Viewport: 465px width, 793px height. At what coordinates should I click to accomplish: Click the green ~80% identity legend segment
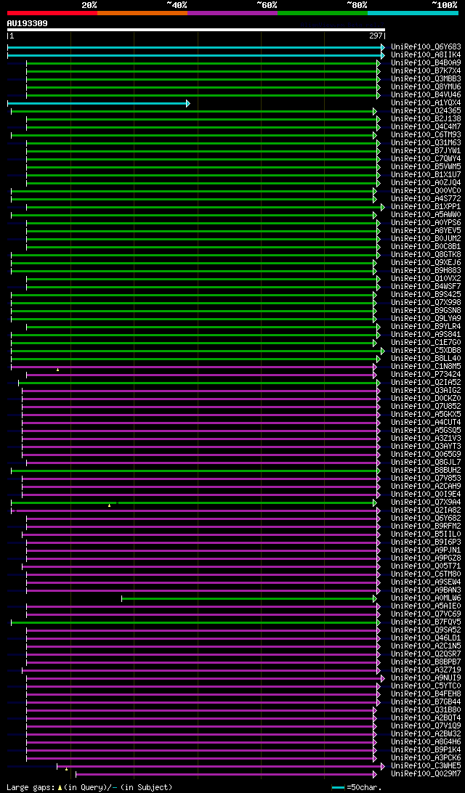point(323,12)
